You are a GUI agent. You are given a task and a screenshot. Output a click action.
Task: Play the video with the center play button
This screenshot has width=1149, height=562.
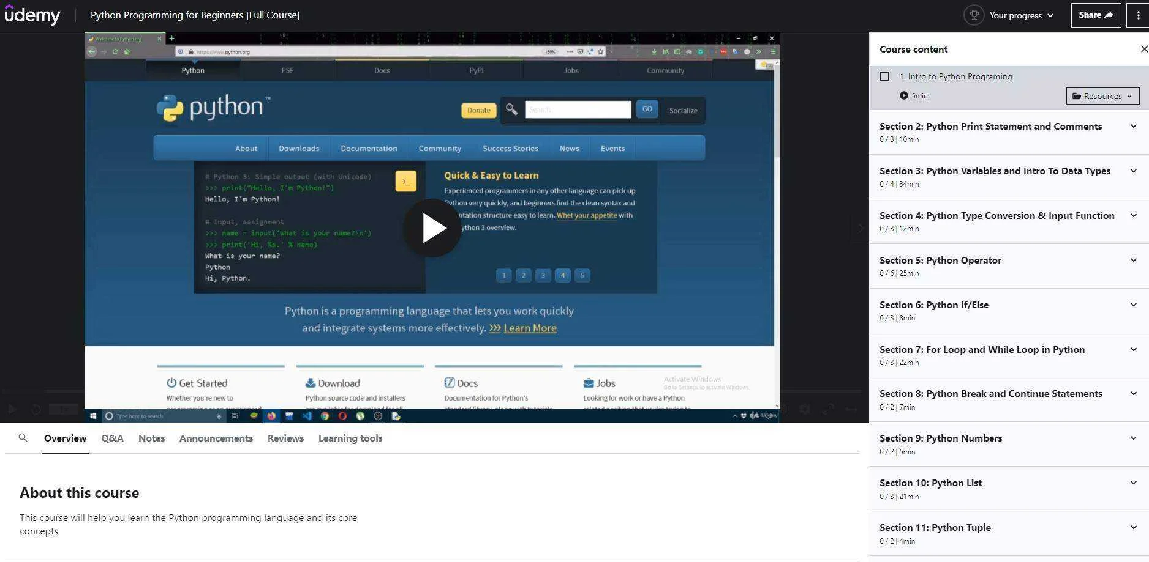point(432,228)
